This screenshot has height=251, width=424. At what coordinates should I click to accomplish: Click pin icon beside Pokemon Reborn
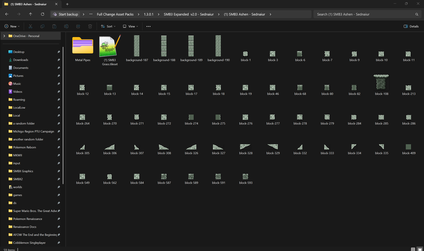(x=59, y=147)
